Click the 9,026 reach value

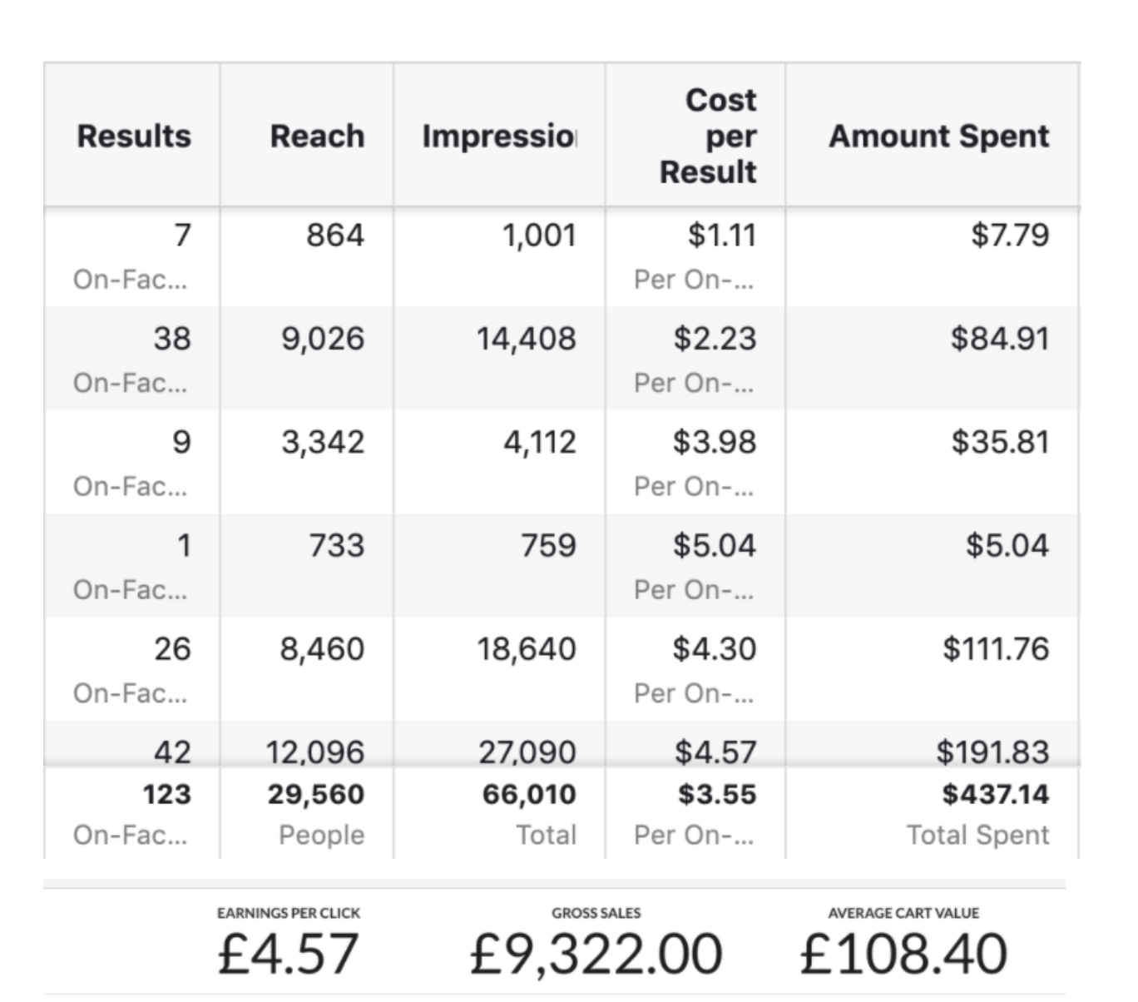[x=323, y=339]
